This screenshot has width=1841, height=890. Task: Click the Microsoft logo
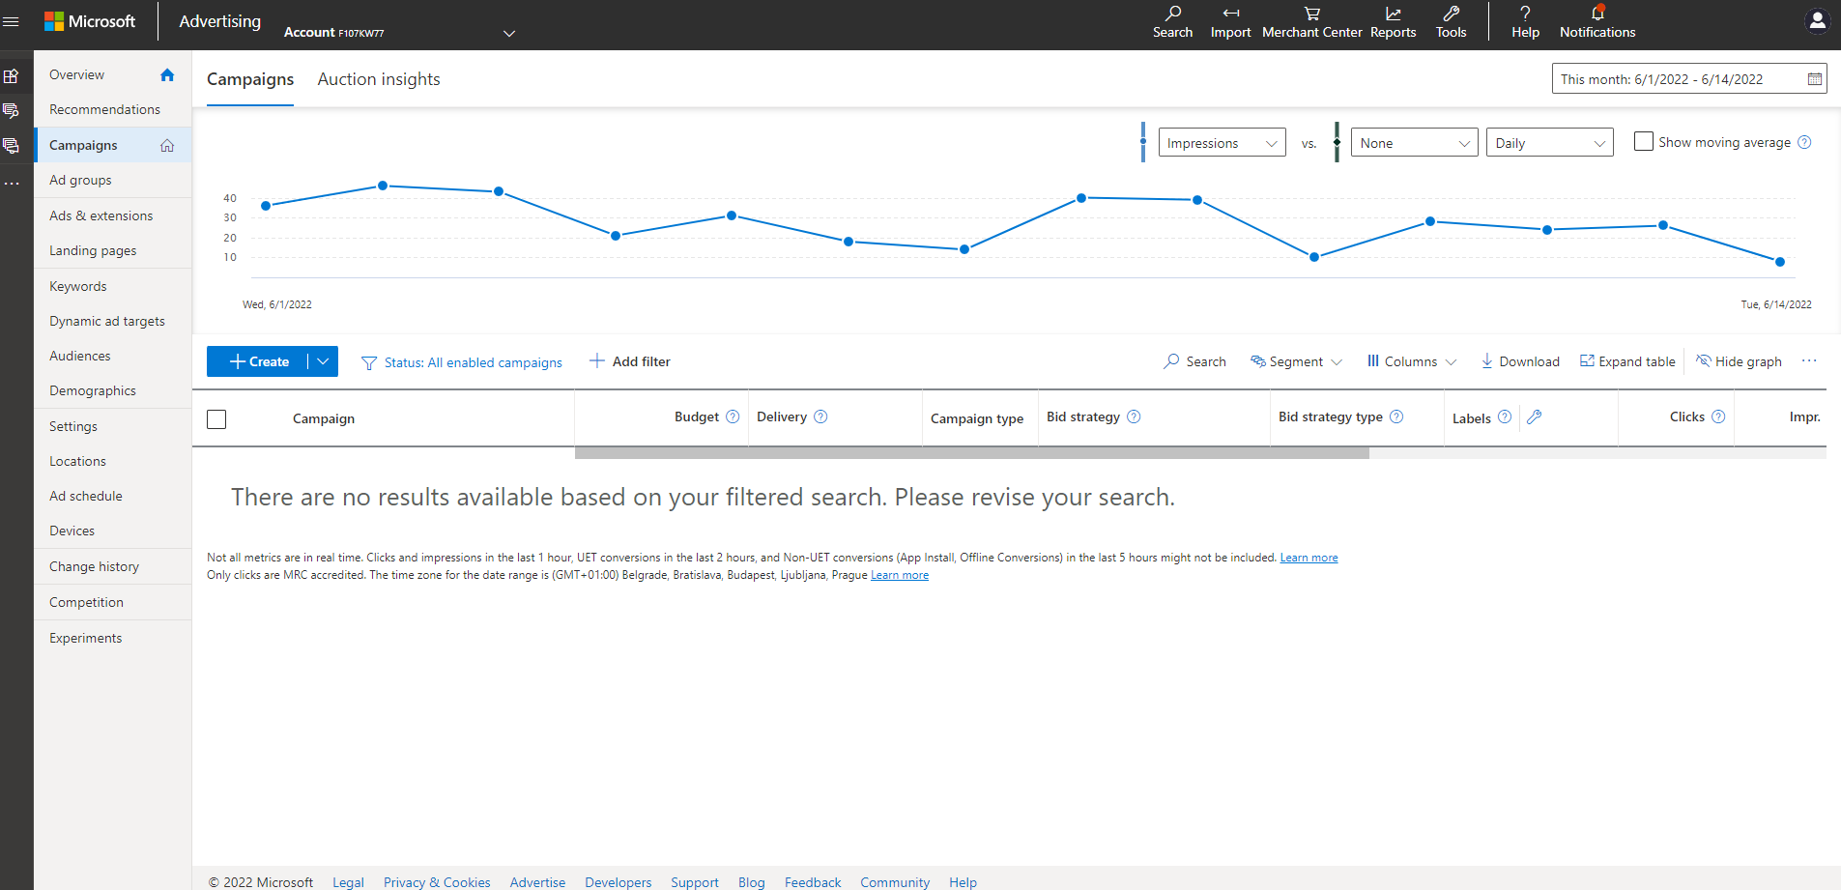pyautogui.click(x=90, y=21)
